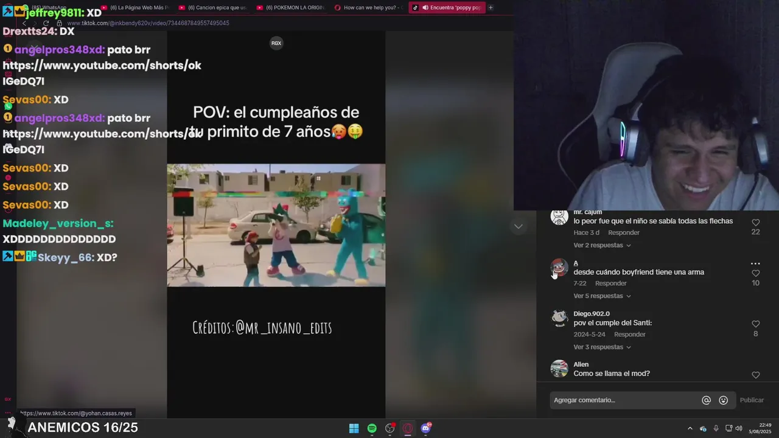Click the TikTok video to pause playback

pyautogui.click(x=276, y=225)
